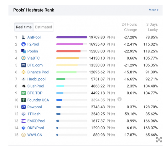Click the 6.61% change value for OKExPool
Image resolution: width=166 pixels, height=148 pixels.
pyautogui.click(x=132, y=128)
